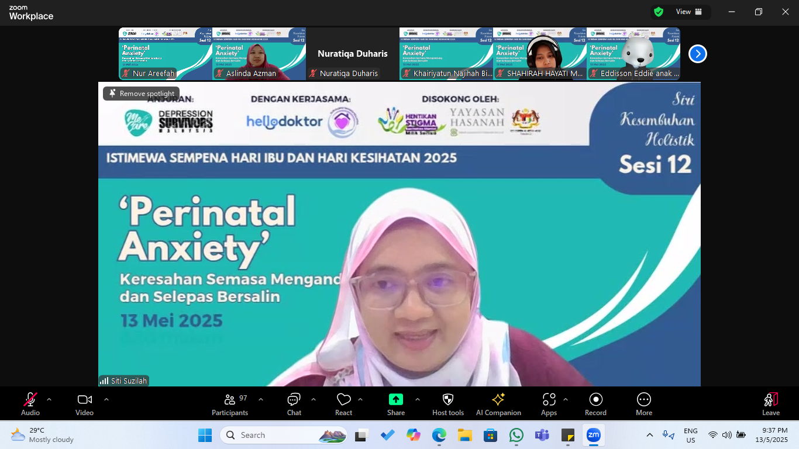Expand chat options arrow
The image size is (799, 449).
tap(314, 399)
